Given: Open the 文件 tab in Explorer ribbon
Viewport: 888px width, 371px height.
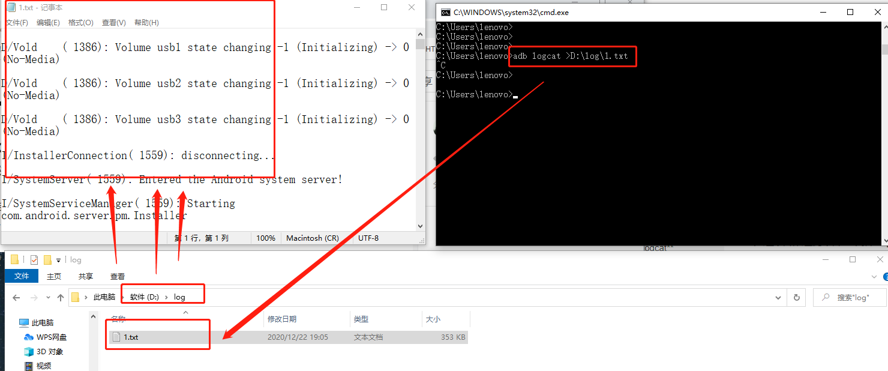Looking at the screenshot, I should tap(22, 276).
